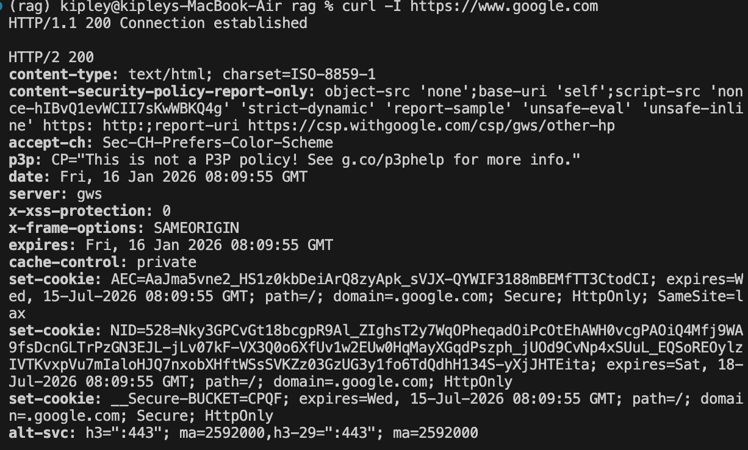This screenshot has height=450, width=748.
Task: Click the "HTTP/2 200" status line
Action: click(x=51, y=57)
